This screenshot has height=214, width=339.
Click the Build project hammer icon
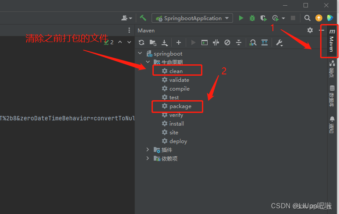coord(143,18)
